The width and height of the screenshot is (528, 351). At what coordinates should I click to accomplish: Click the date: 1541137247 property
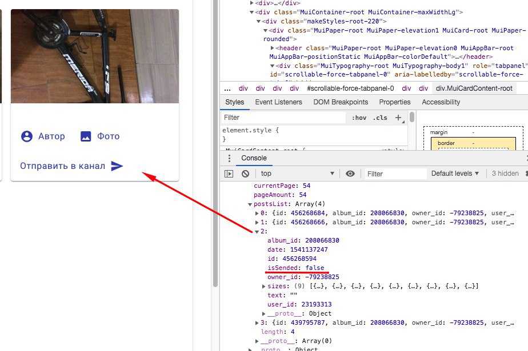pyautogui.click(x=297, y=250)
